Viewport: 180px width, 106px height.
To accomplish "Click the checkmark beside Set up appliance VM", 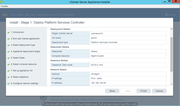I will tap(8, 71).
